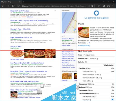This screenshot has width=116, height=101.
Task: Open the Pizza Rolls caption link
Action: (64, 80)
